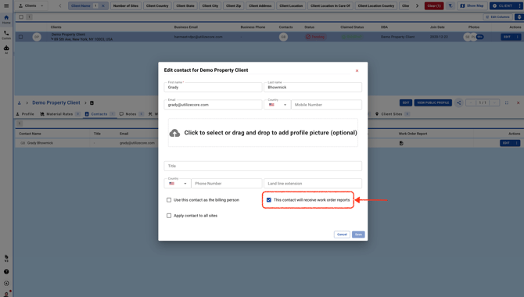
Task: Go to Home in the left sidebar
Action: tap(6, 20)
